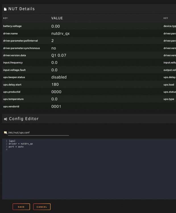The height and width of the screenshot is (213, 176).
Task: Click the Config Editor gears icon
Action: pyautogui.click(x=5, y=119)
